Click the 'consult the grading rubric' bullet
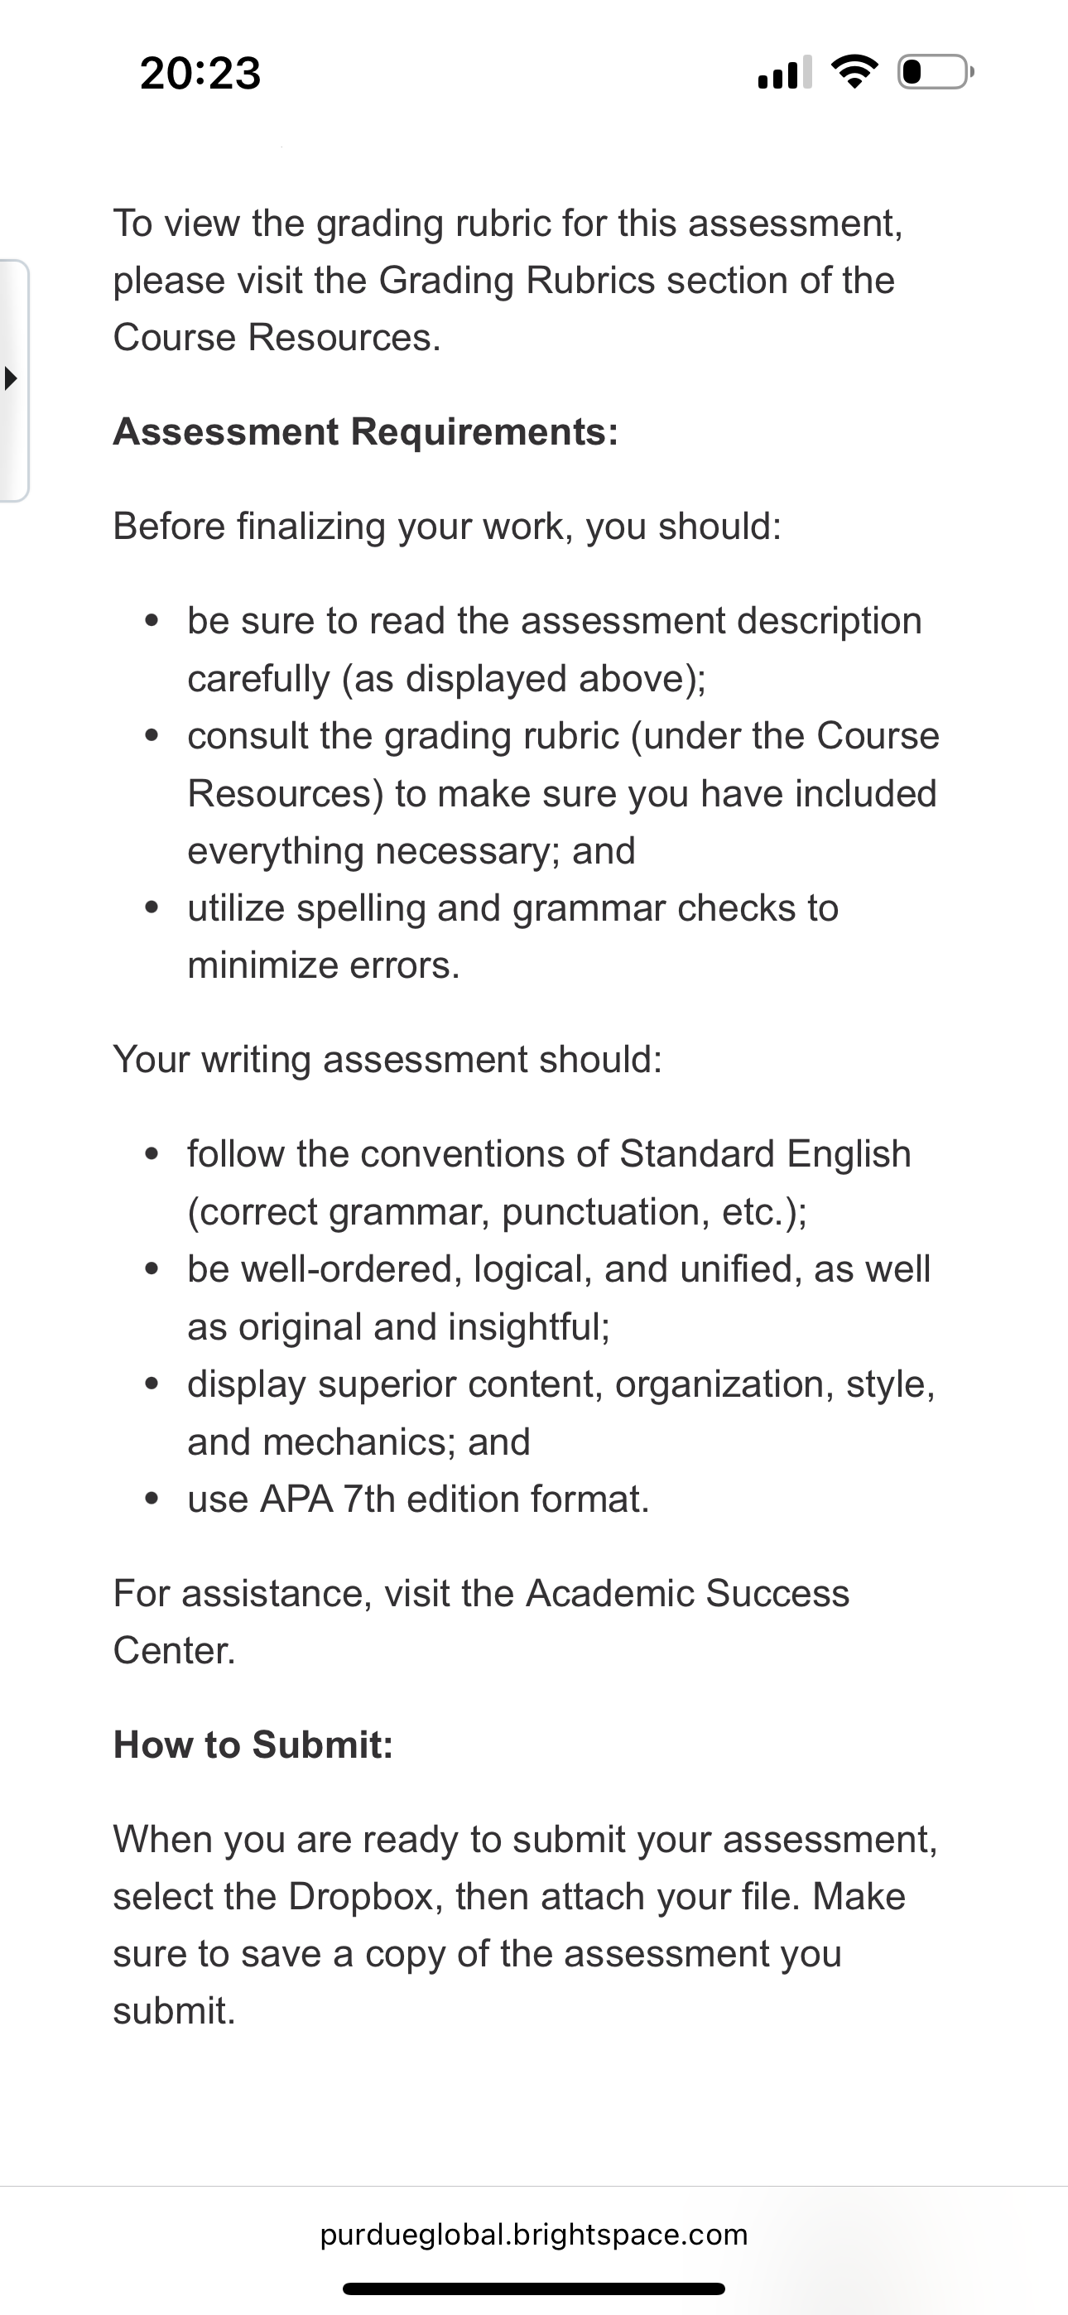 564,793
